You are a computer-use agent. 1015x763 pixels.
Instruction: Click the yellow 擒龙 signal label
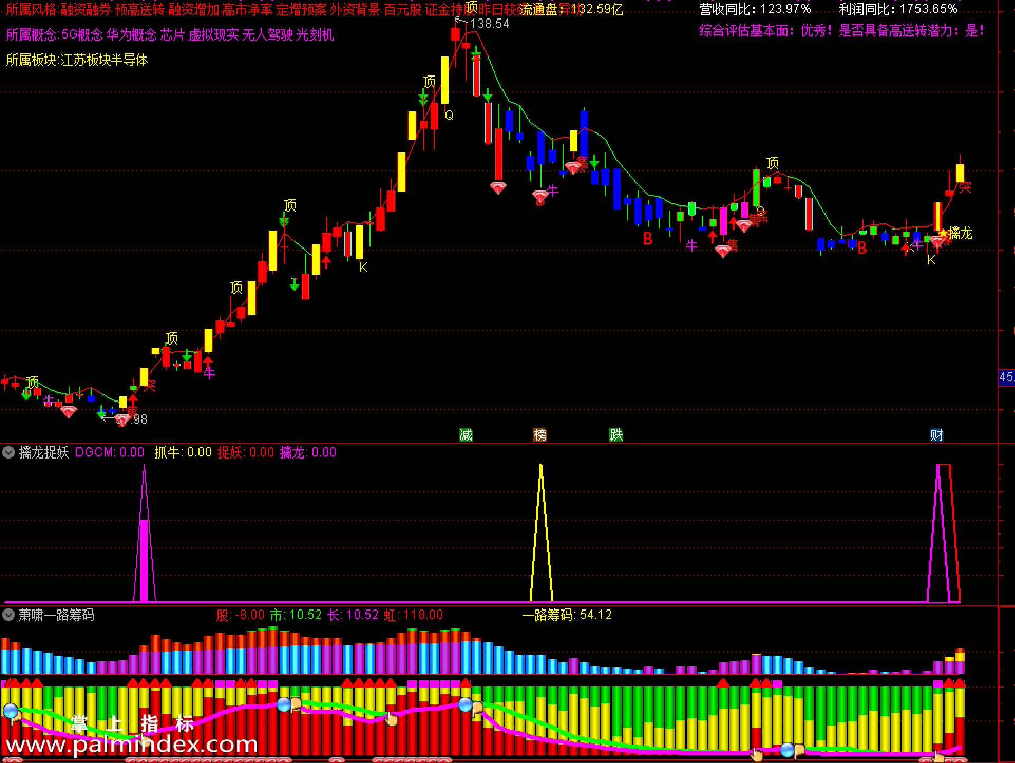[960, 233]
